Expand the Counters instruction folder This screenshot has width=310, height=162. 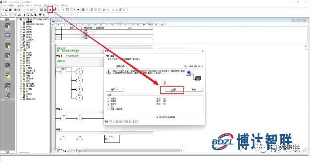click(21, 68)
